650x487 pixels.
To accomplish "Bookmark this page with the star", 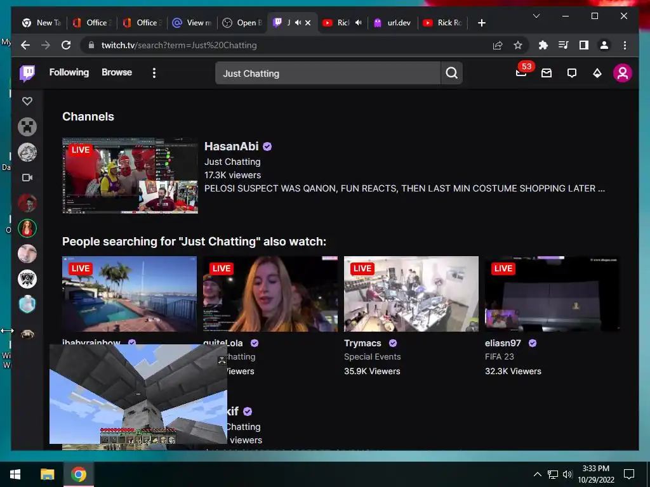I will coord(518,45).
